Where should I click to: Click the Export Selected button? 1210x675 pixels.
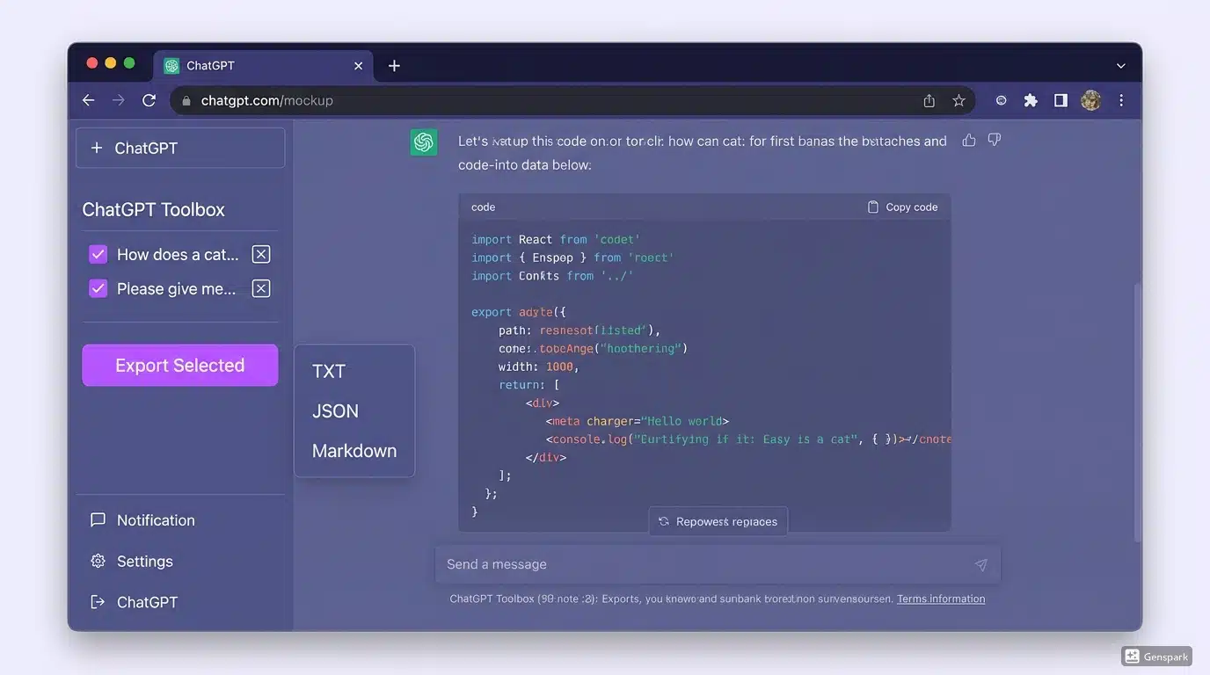(x=179, y=365)
